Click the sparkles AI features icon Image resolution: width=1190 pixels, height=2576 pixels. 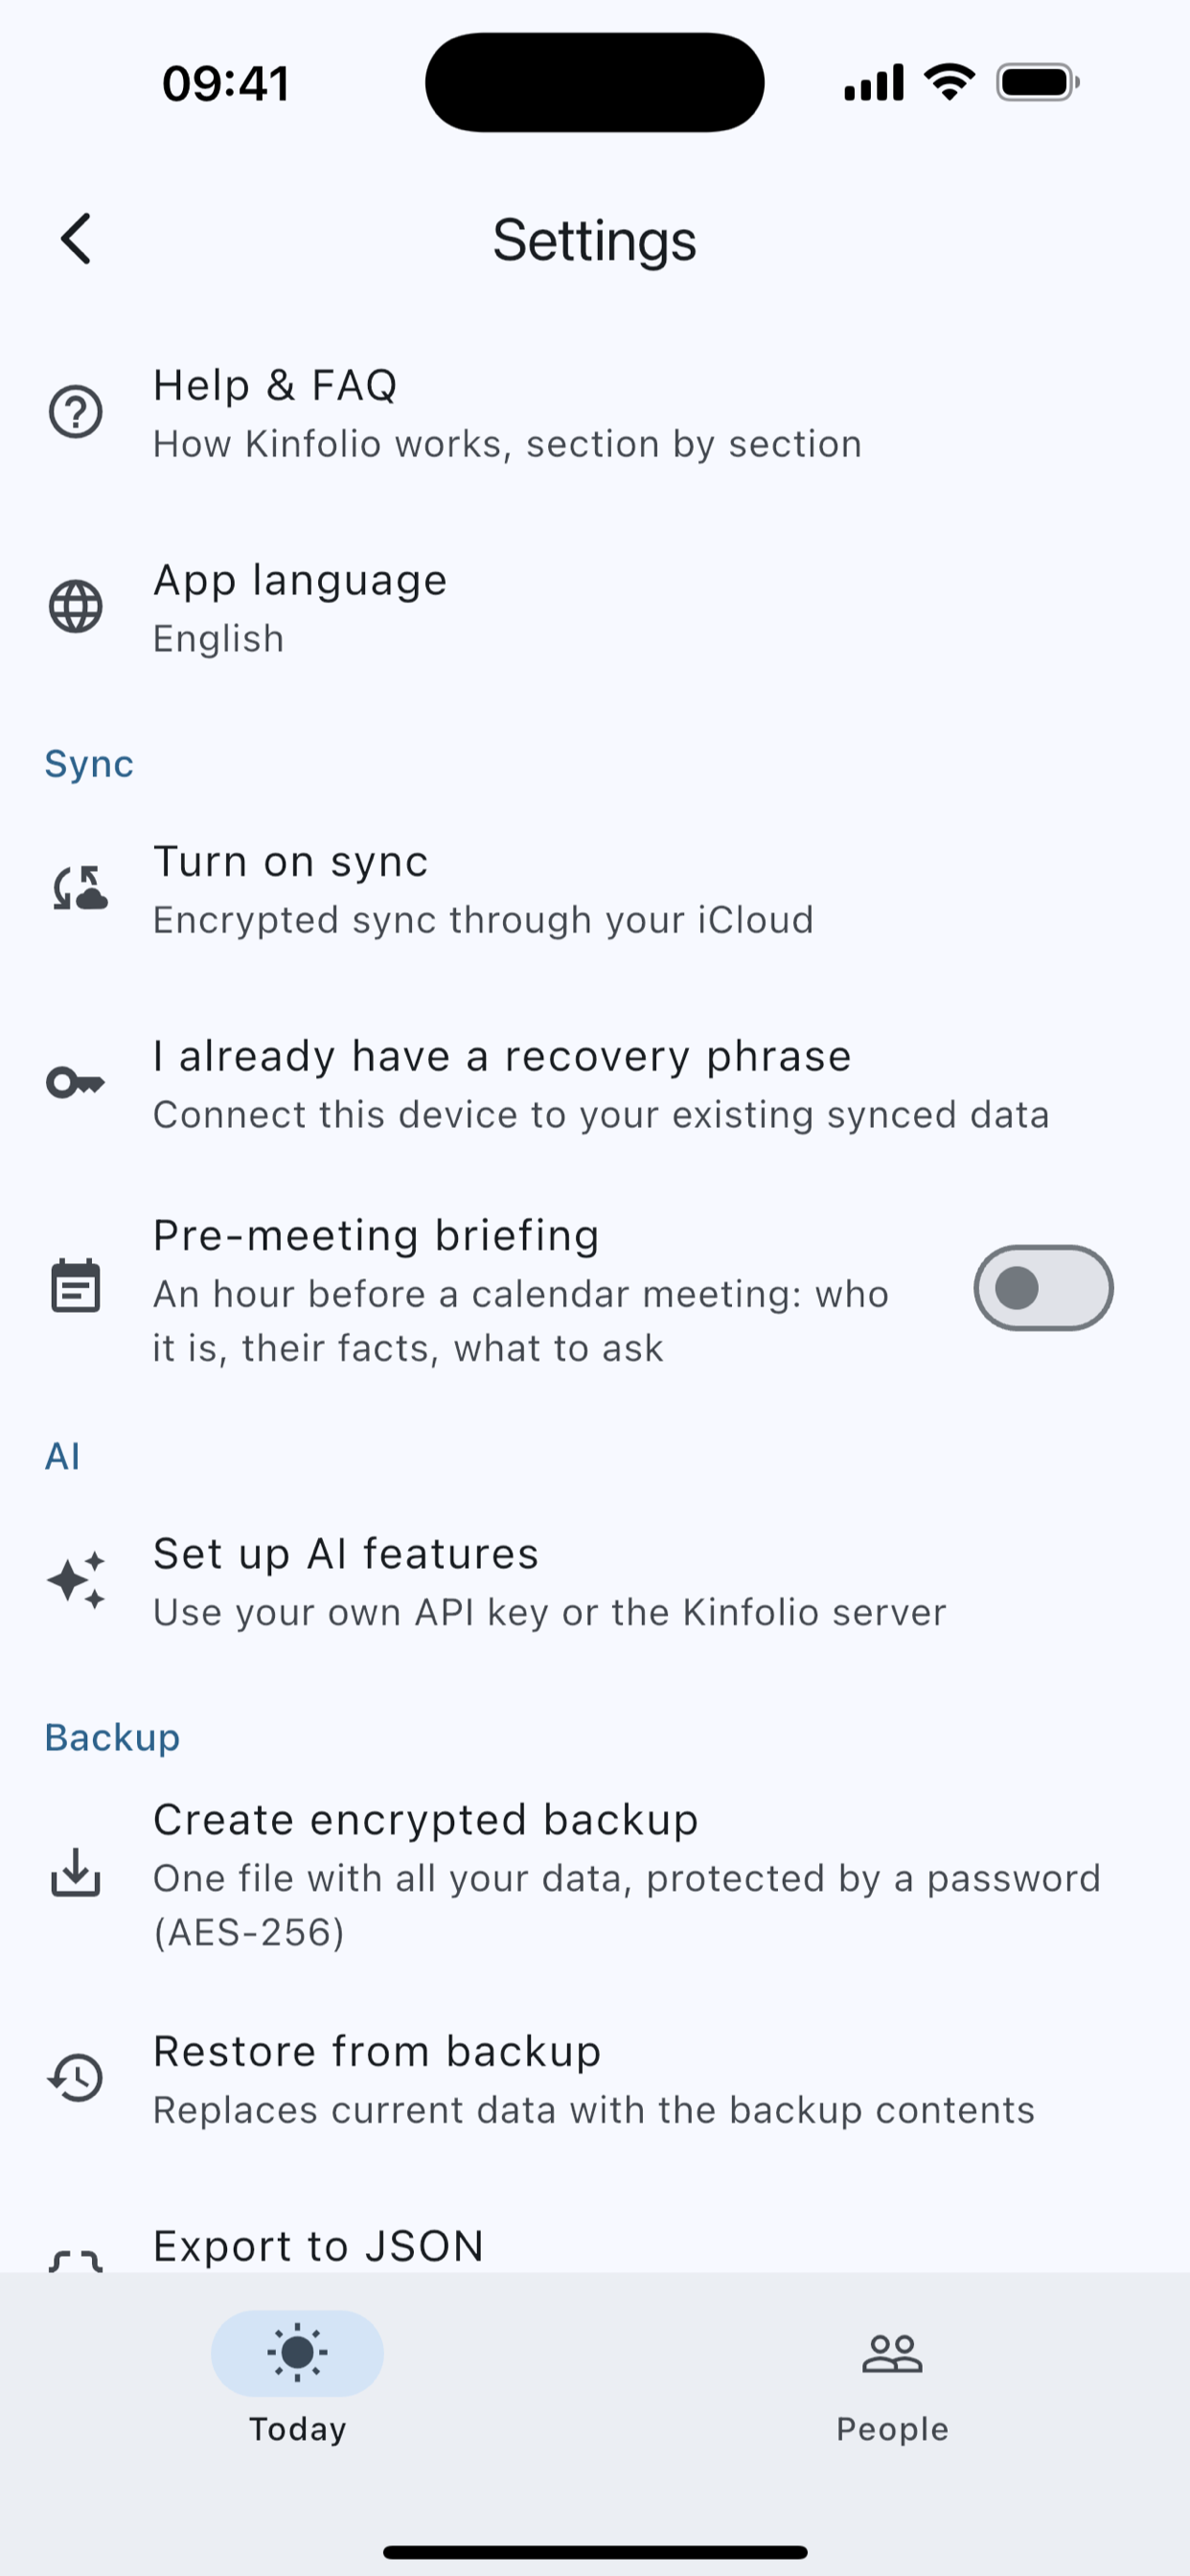[x=76, y=1581]
